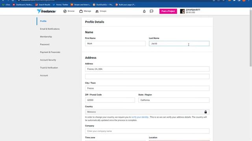Viewport: 252px width, 141px height.
Task: Click the Freelancer logo
Action: 46,11
